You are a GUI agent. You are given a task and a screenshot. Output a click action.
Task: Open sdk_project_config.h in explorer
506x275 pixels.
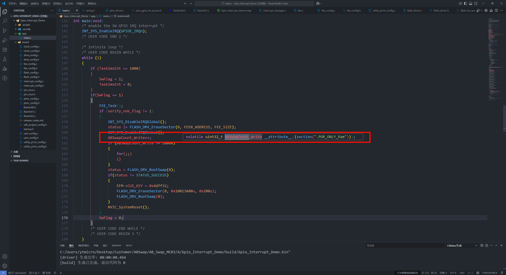click(x=35, y=124)
